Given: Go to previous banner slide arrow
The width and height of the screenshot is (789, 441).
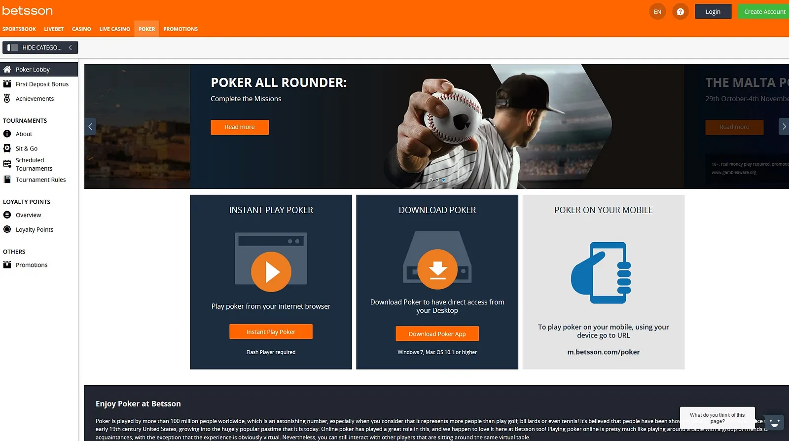Looking at the screenshot, I should [90, 127].
